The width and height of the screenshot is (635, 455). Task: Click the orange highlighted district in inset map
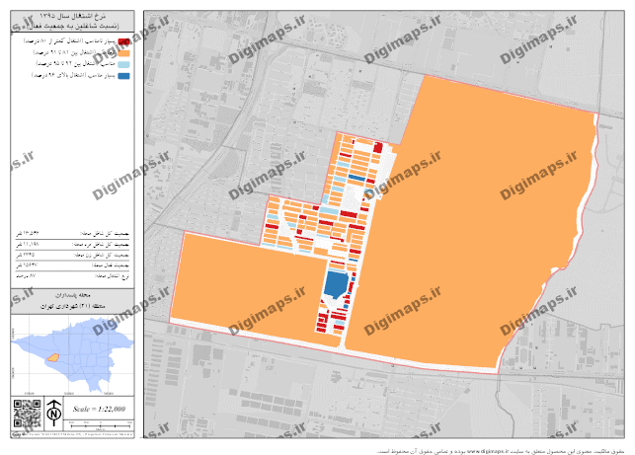(x=53, y=357)
